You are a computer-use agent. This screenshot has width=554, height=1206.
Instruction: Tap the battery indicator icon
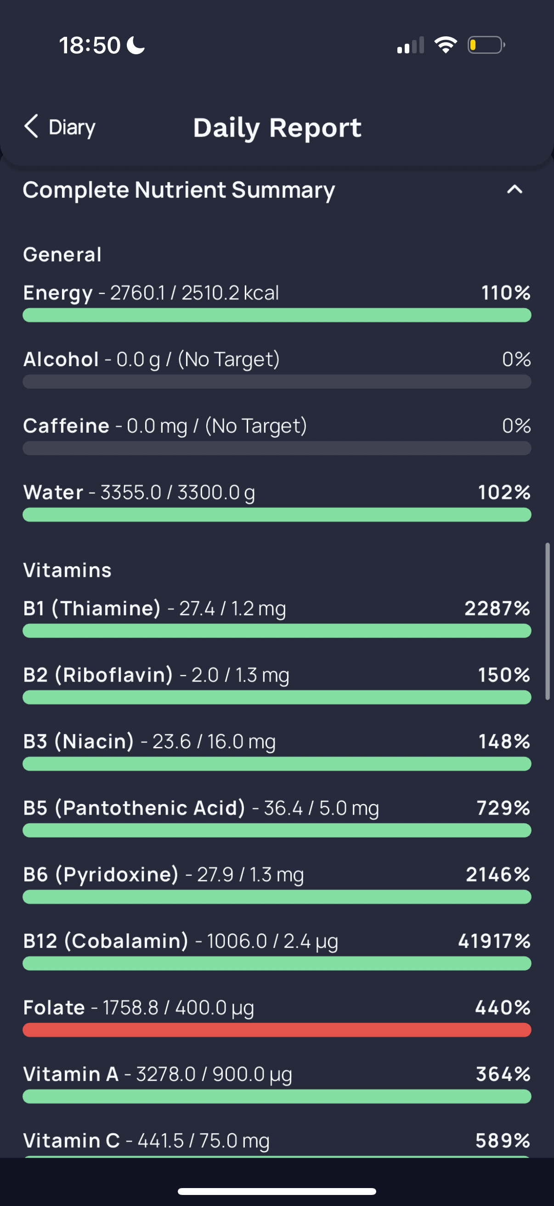pyautogui.click(x=486, y=45)
